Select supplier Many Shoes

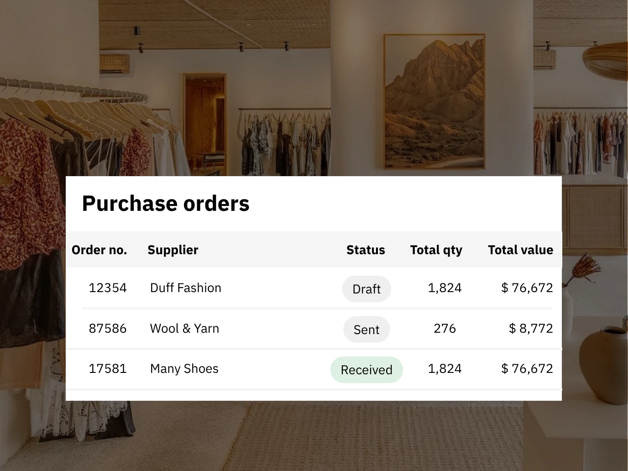coord(184,369)
